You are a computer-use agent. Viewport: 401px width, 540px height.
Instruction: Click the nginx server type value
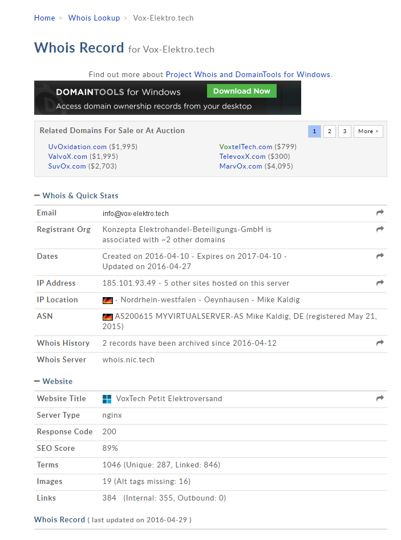pyautogui.click(x=112, y=415)
